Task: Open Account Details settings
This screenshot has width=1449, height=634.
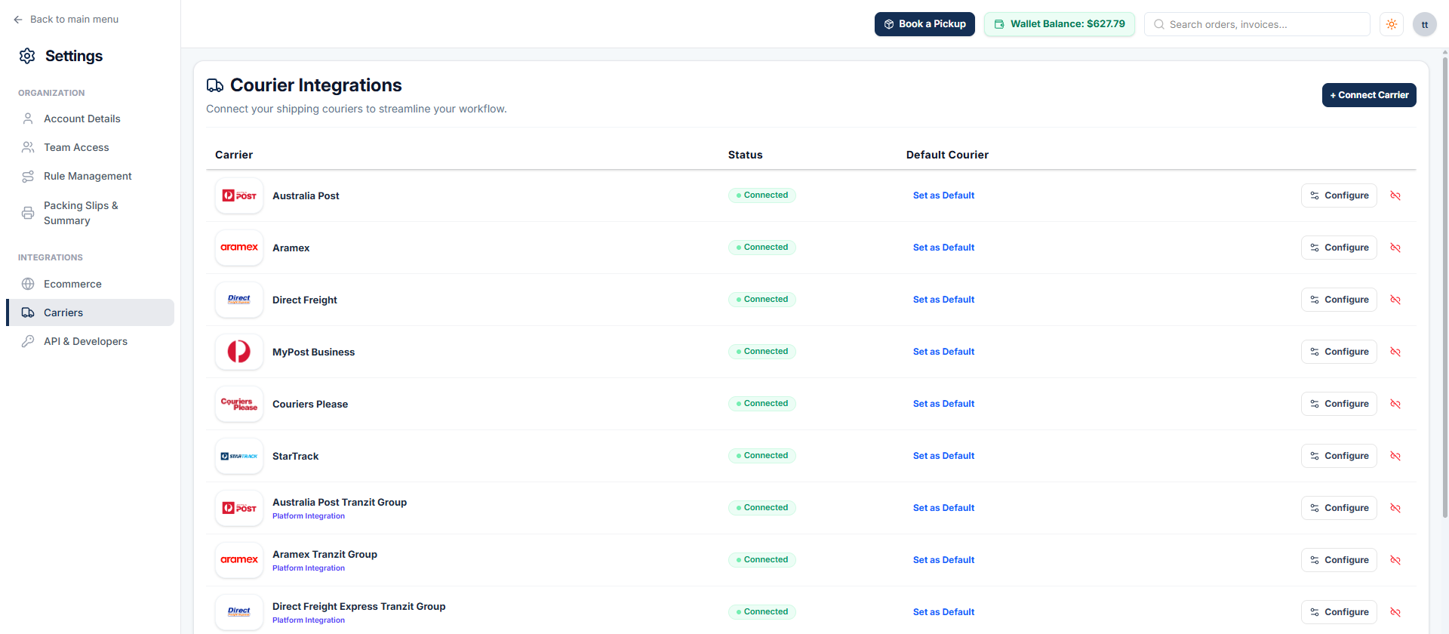Action: (91, 118)
